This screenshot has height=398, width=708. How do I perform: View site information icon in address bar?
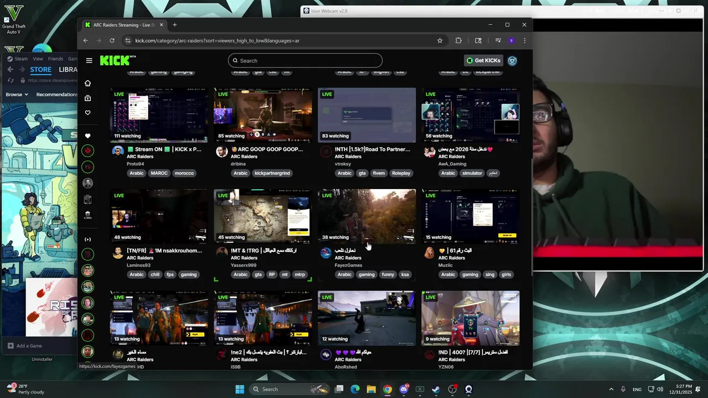[128, 40]
